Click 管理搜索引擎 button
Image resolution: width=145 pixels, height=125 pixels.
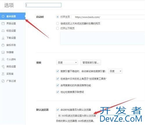(90, 63)
